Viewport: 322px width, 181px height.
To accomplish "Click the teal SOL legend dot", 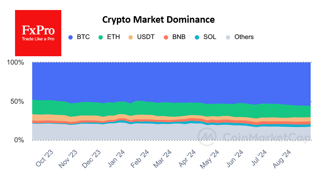I will coord(197,37).
